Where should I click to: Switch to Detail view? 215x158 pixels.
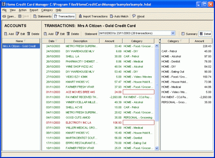[205, 34]
